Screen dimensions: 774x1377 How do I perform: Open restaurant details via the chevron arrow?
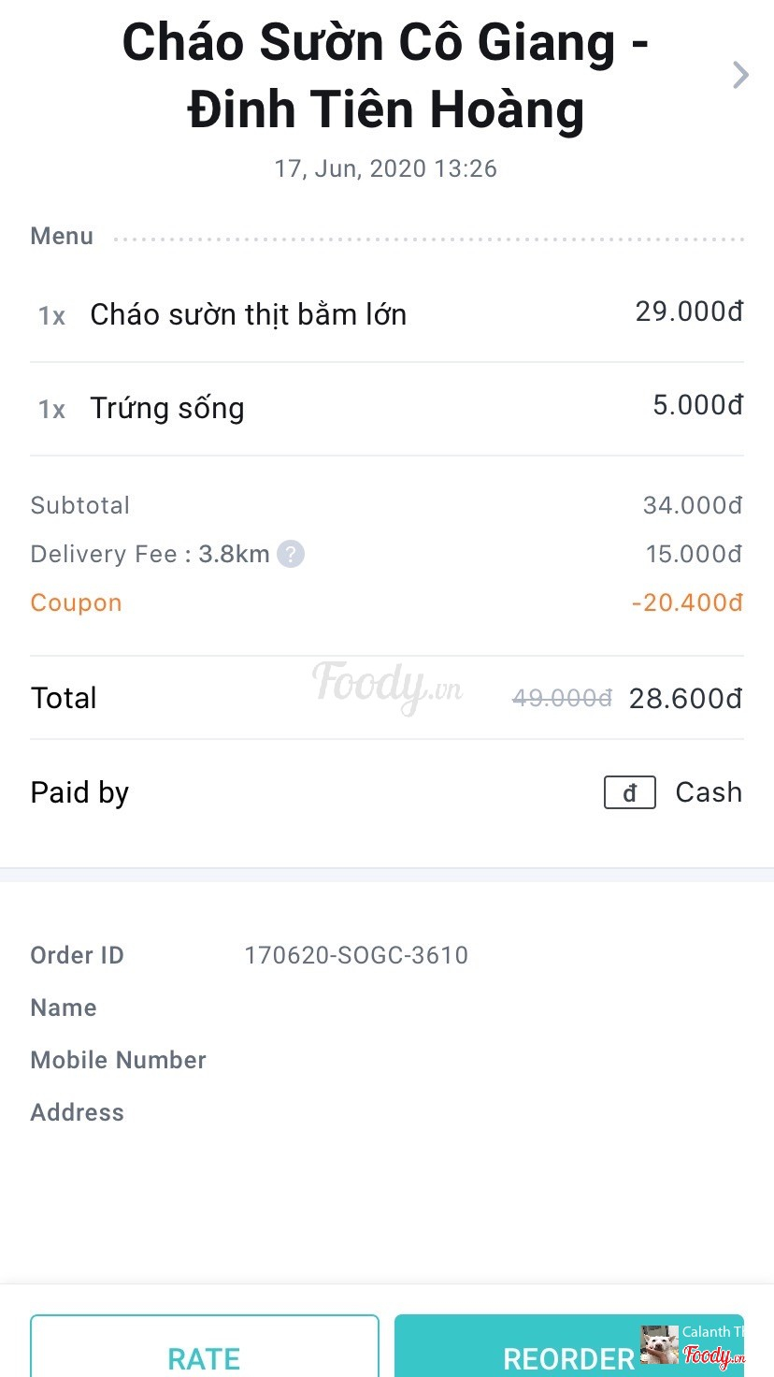[x=740, y=75]
